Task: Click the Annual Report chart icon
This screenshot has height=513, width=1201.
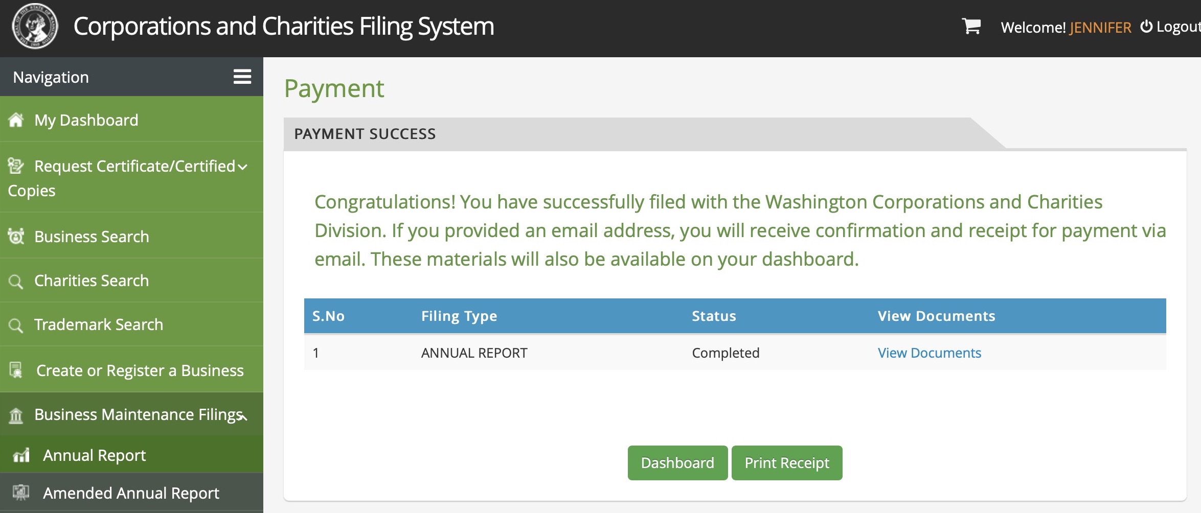Action: pos(21,455)
